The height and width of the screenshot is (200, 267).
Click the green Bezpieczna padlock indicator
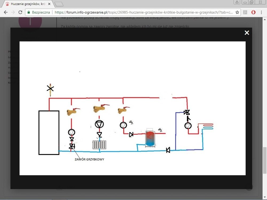click(29, 12)
